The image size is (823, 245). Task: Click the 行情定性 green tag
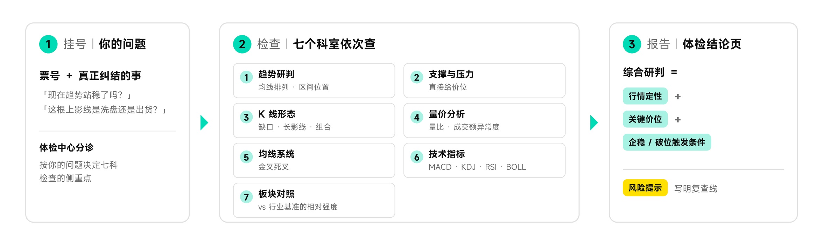[x=645, y=96]
